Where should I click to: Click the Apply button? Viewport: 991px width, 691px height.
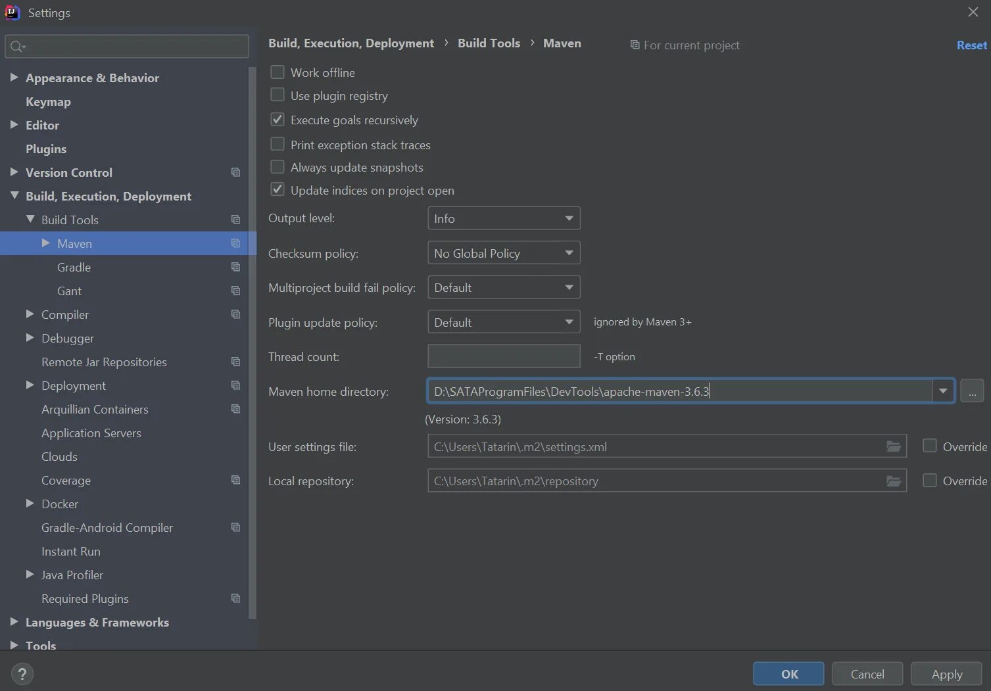pyautogui.click(x=947, y=674)
